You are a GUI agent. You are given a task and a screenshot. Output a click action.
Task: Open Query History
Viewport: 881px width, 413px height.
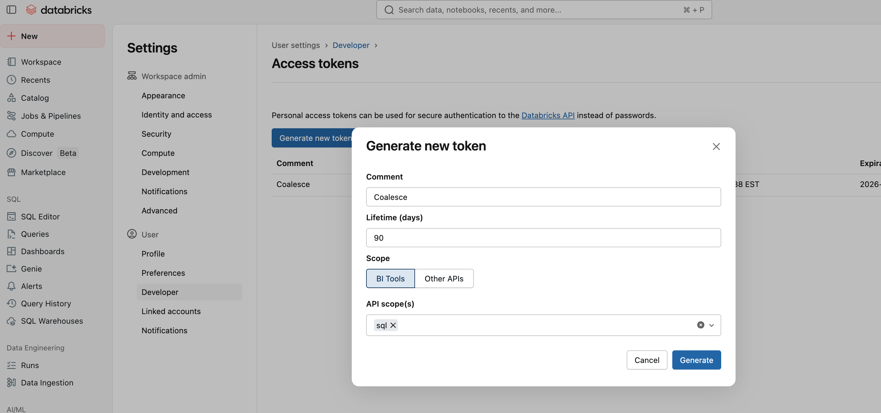[x=46, y=303]
